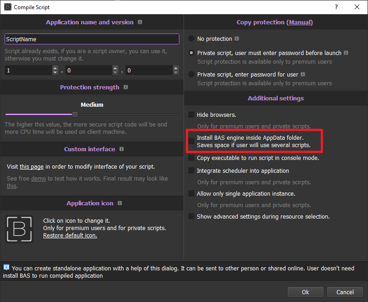The width and height of the screenshot is (368, 302).
Task: Click info icon next to Custom interface
Action: coord(122,149)
